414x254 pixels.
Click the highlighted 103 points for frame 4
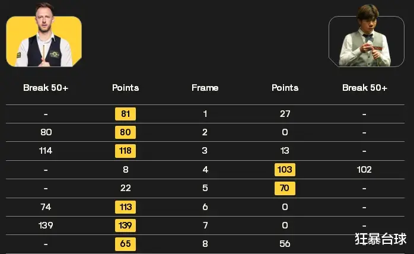tap(285, 169)
